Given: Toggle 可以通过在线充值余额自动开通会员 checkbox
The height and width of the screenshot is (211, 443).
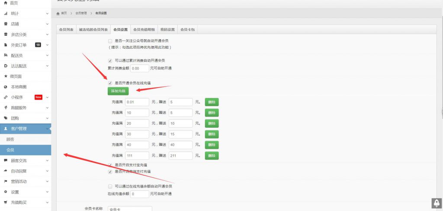Looking at the screenshot, I should (x=110, y=186).
